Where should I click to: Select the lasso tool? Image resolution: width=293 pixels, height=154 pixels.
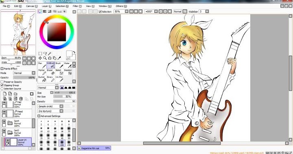pos(45,54)
